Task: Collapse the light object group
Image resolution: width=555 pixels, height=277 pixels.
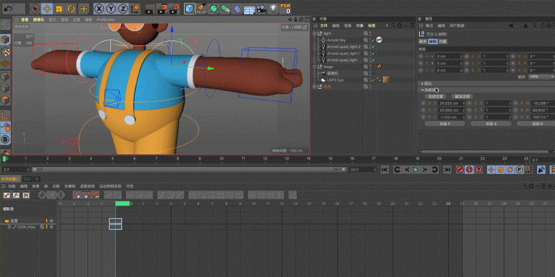Action: click(x=314, y=33)
